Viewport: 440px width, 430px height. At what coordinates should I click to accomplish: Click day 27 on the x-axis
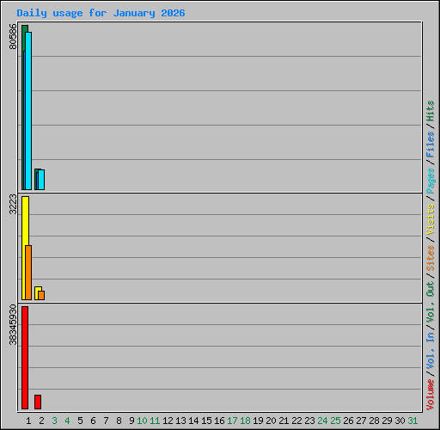(361, 421)
